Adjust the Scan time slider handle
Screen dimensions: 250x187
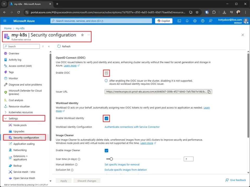tap(111, 159)
